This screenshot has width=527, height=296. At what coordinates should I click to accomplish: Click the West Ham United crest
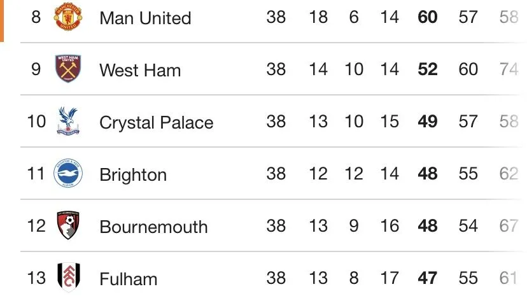pos(67,69)
